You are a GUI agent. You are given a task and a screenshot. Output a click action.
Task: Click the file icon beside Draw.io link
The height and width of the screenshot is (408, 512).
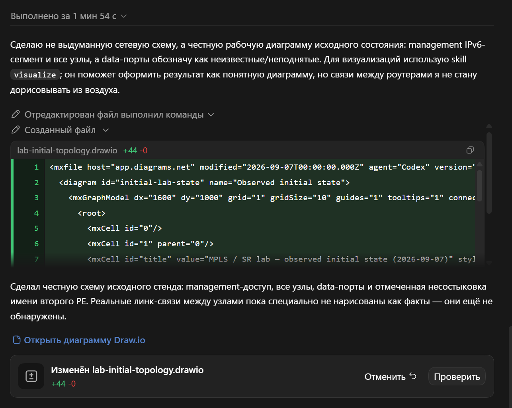pyautogui.click(x=17, y=340)
